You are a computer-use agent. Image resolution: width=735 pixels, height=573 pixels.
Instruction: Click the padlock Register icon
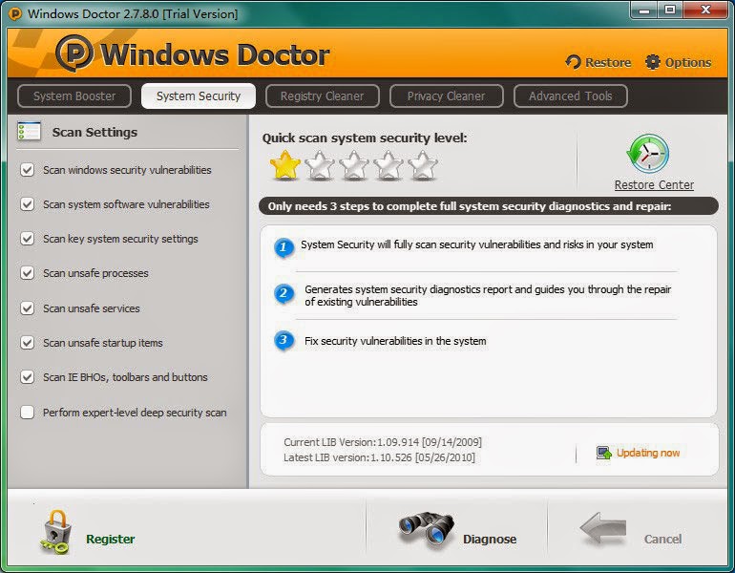click(x=56, y=533)
